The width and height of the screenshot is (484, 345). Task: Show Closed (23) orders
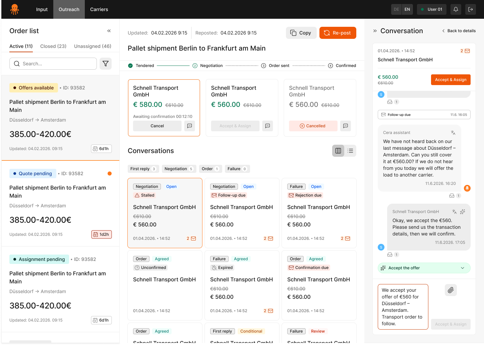point(53,46)
